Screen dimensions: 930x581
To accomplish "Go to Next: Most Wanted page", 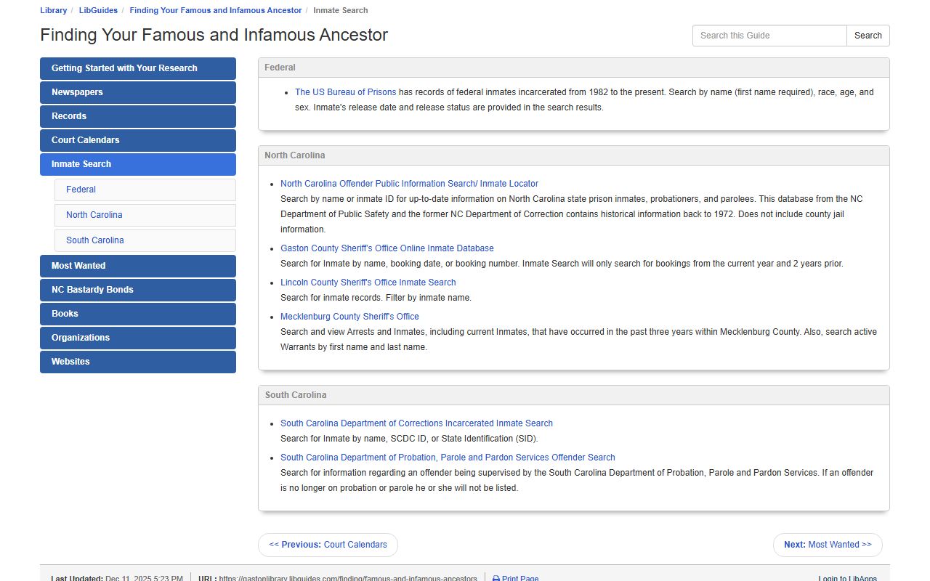I will coord(827,545).
